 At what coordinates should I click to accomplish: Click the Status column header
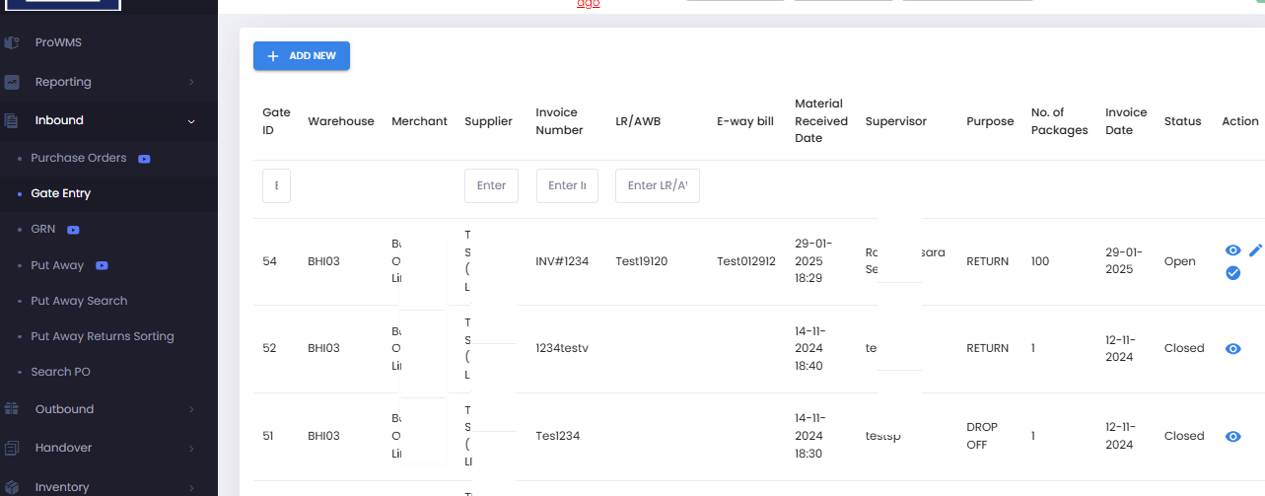[x=1183, y=121]
